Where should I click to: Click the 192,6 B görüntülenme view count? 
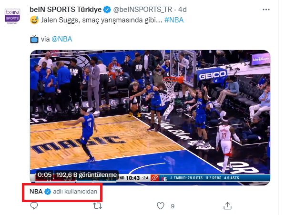(87, 175)
